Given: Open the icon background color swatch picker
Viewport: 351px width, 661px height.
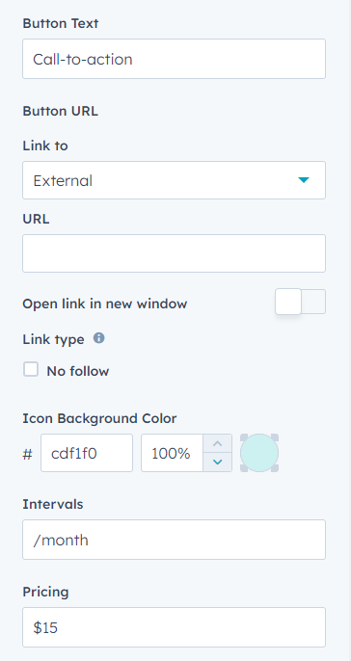Looking at the screenshot, I should [x=259, y=453].
